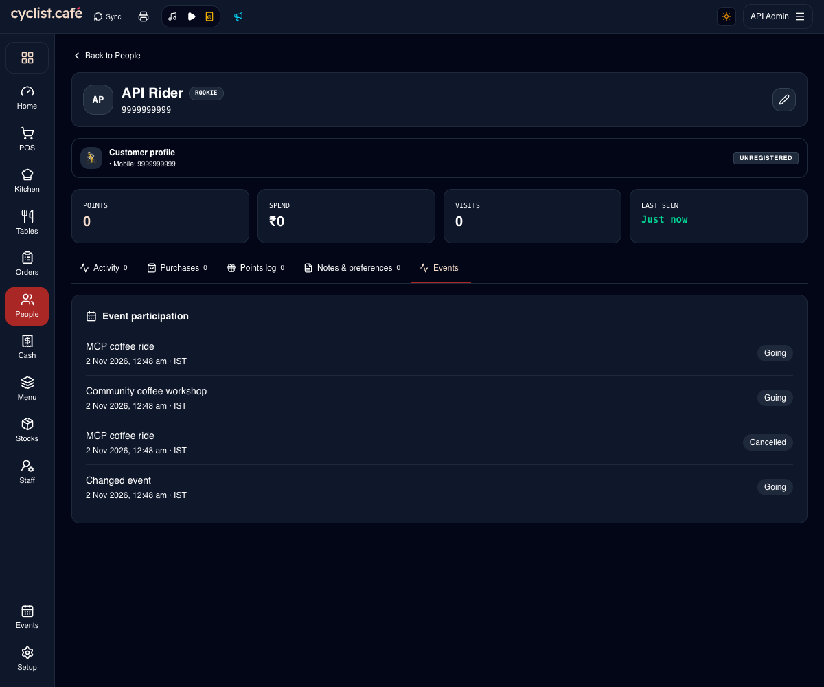Screen dimensions: 824x687
Task: Open Events calendar in sidebar
Action: [x=27, y=617]
